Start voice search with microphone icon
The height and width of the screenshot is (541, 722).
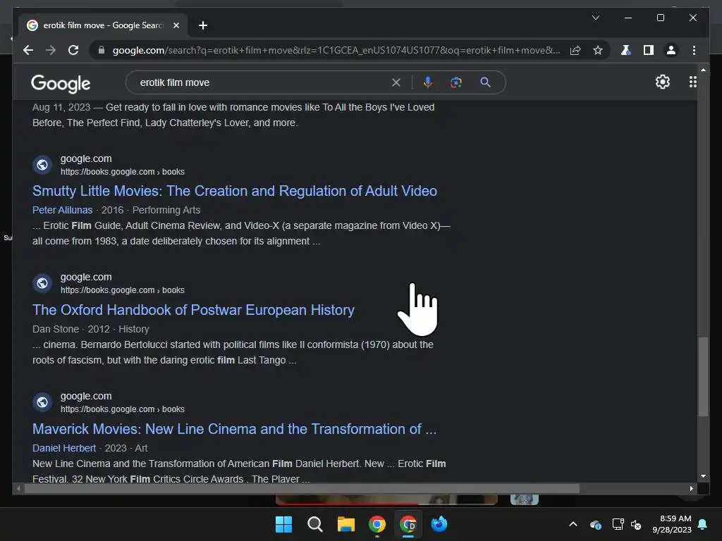click(428, 82)
